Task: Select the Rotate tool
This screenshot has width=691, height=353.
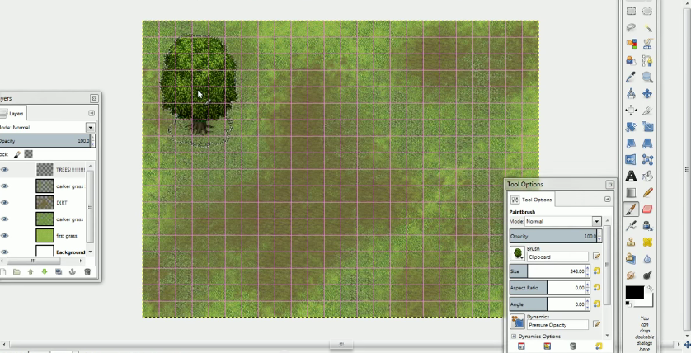Action: pyautogui.click(x=631, y=127)
